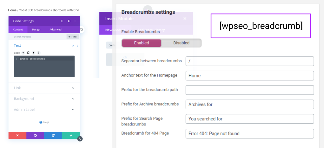Save changes with the green checkmark button
Viewport: 324px width, 148px height.
pos(71,136)
